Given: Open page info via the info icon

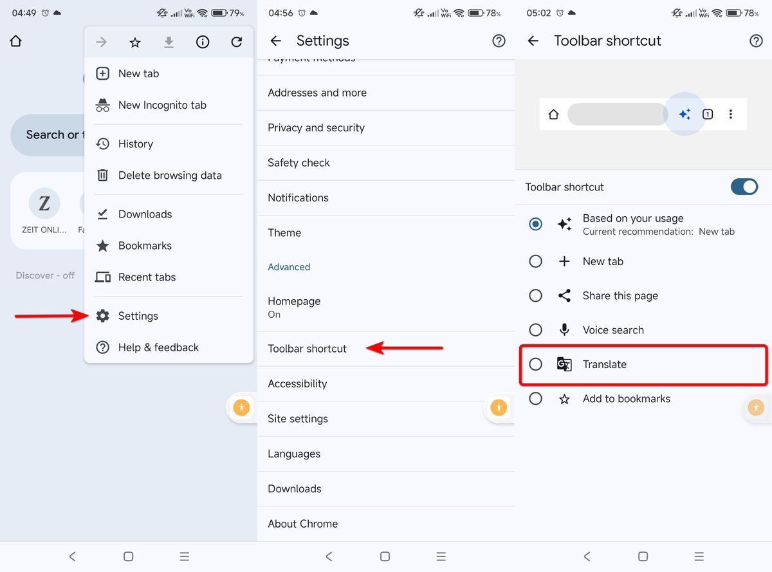Looking at the screenshot, I should [203, 41].
